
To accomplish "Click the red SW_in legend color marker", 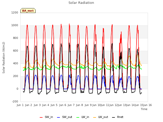I will click(x=41, y=117).
